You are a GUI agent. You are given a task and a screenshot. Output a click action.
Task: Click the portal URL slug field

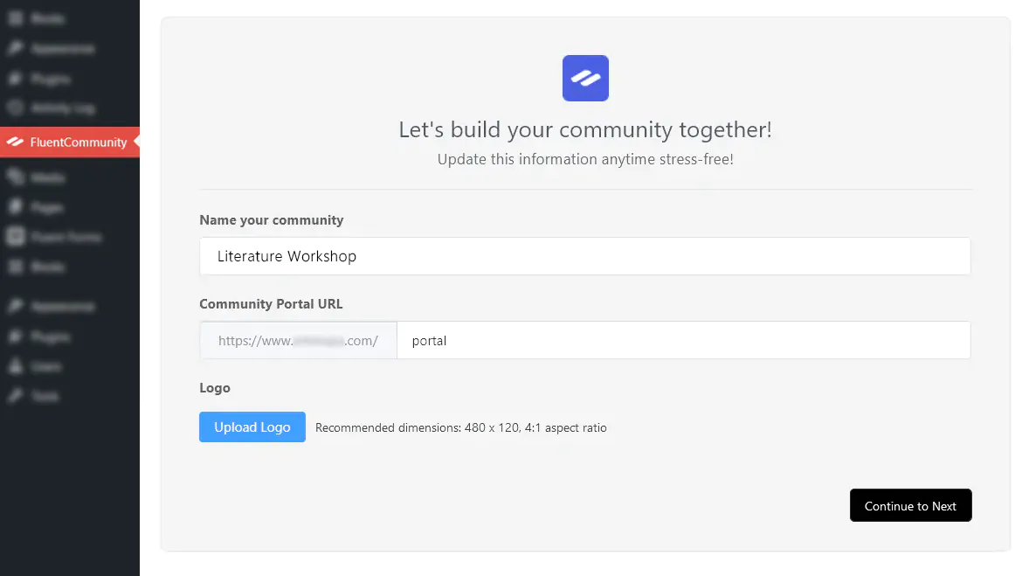[684, 340]
